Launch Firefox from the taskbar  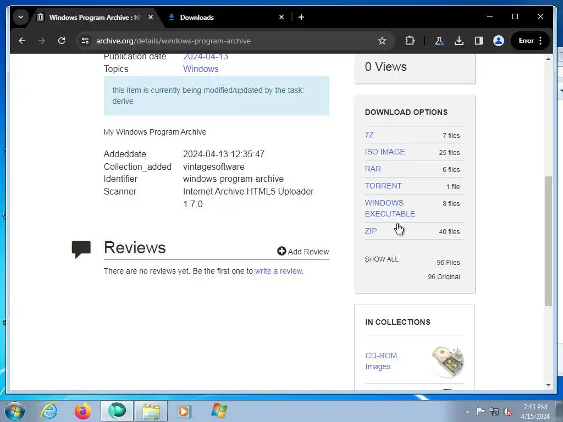82,411
